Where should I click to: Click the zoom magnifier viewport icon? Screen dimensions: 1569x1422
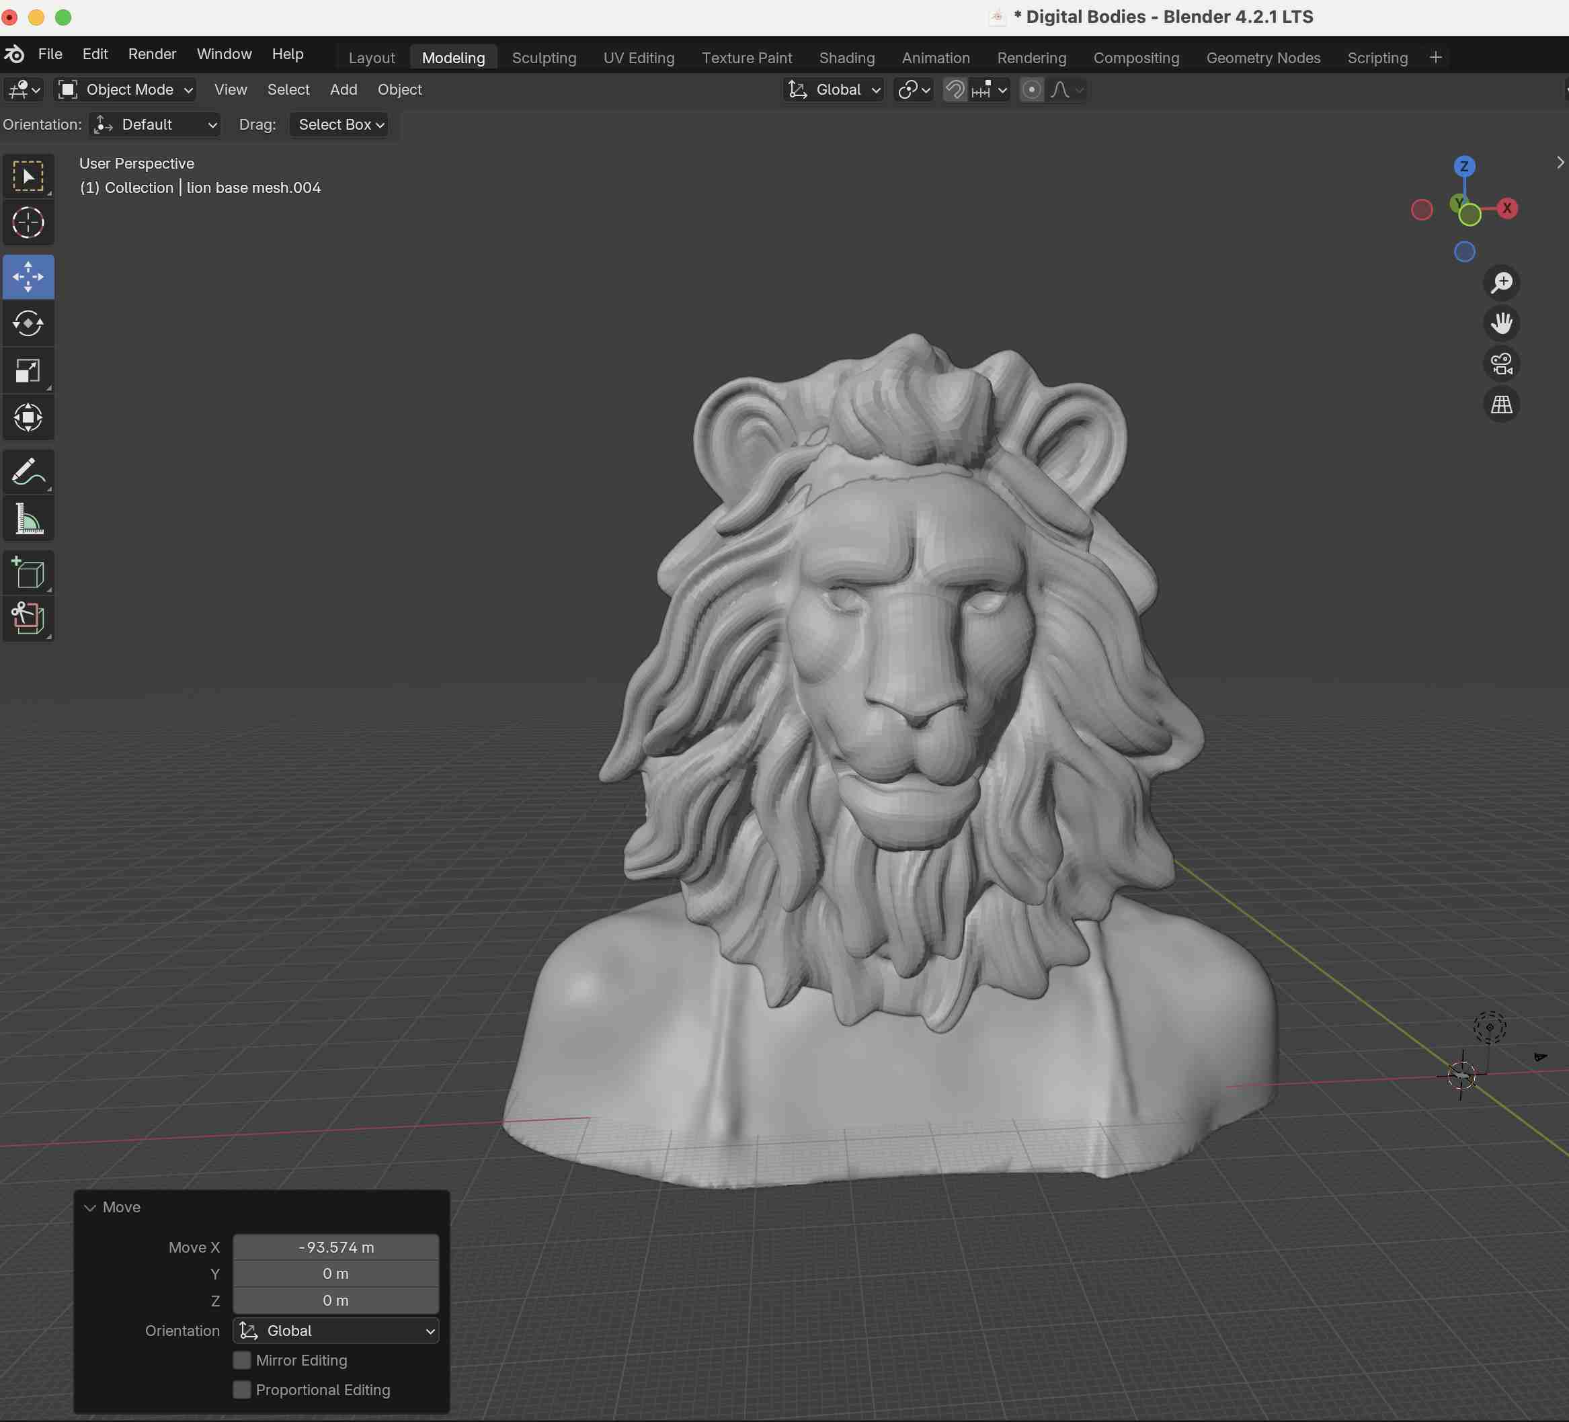tap(1501, 282)
